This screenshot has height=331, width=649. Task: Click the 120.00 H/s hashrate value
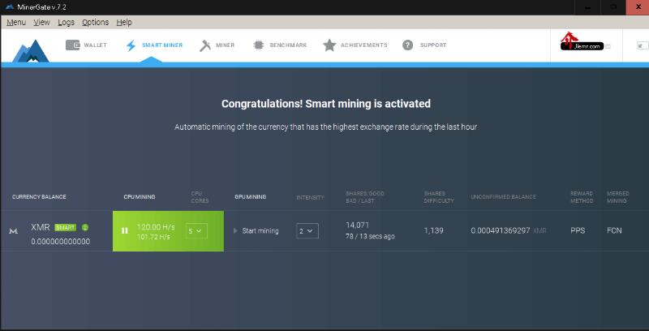click(x=156, y=227)
